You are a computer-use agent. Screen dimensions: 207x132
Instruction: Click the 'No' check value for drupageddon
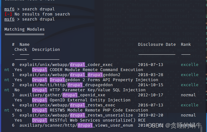17,90
